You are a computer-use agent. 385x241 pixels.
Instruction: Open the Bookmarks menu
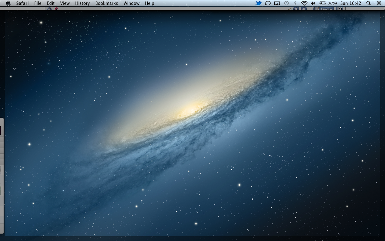tap(106, 3)
